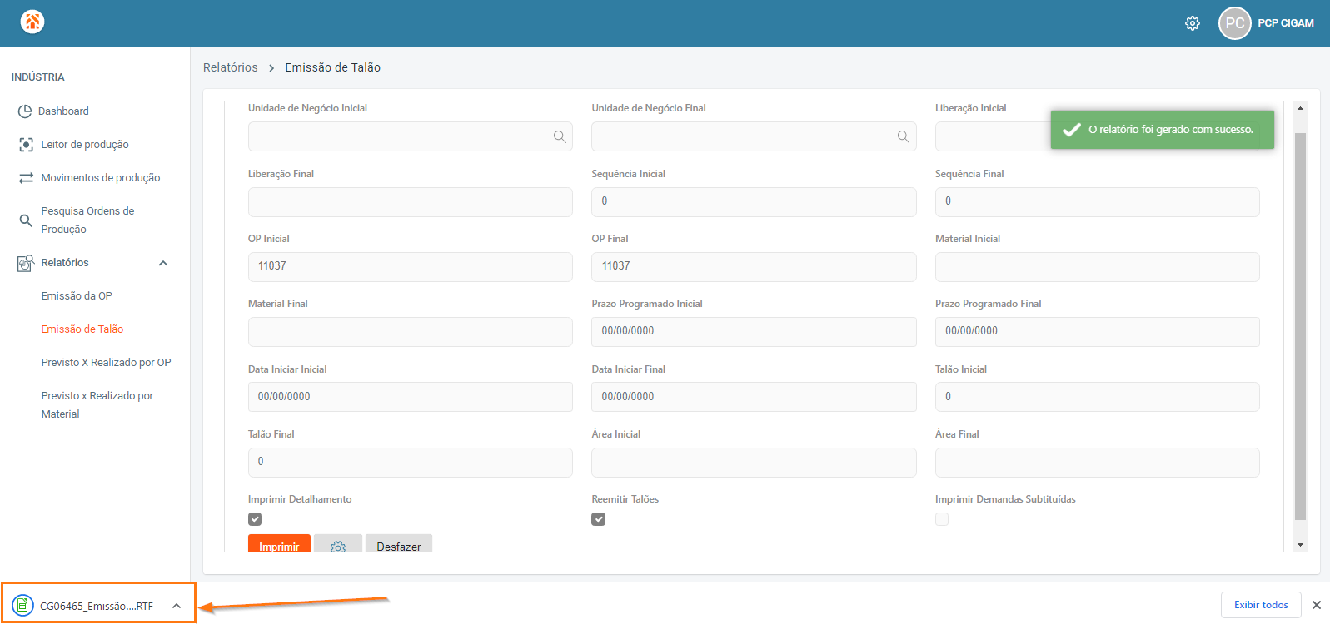Click the success notification checkmark icon

1072,129
